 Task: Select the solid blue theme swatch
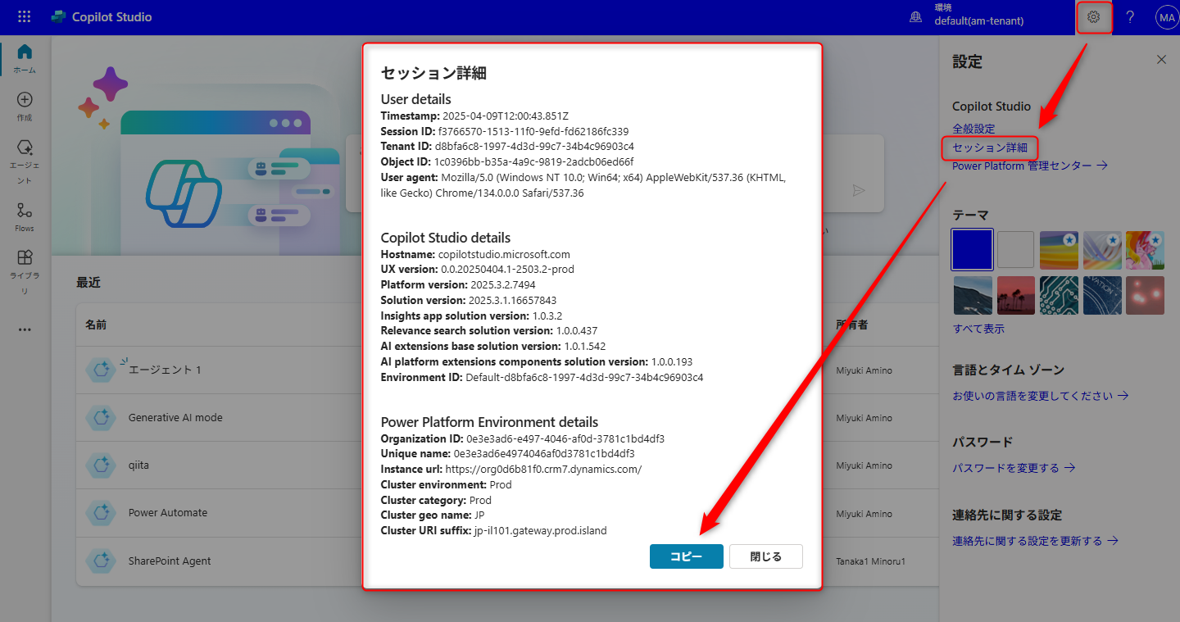coord(972,249)
